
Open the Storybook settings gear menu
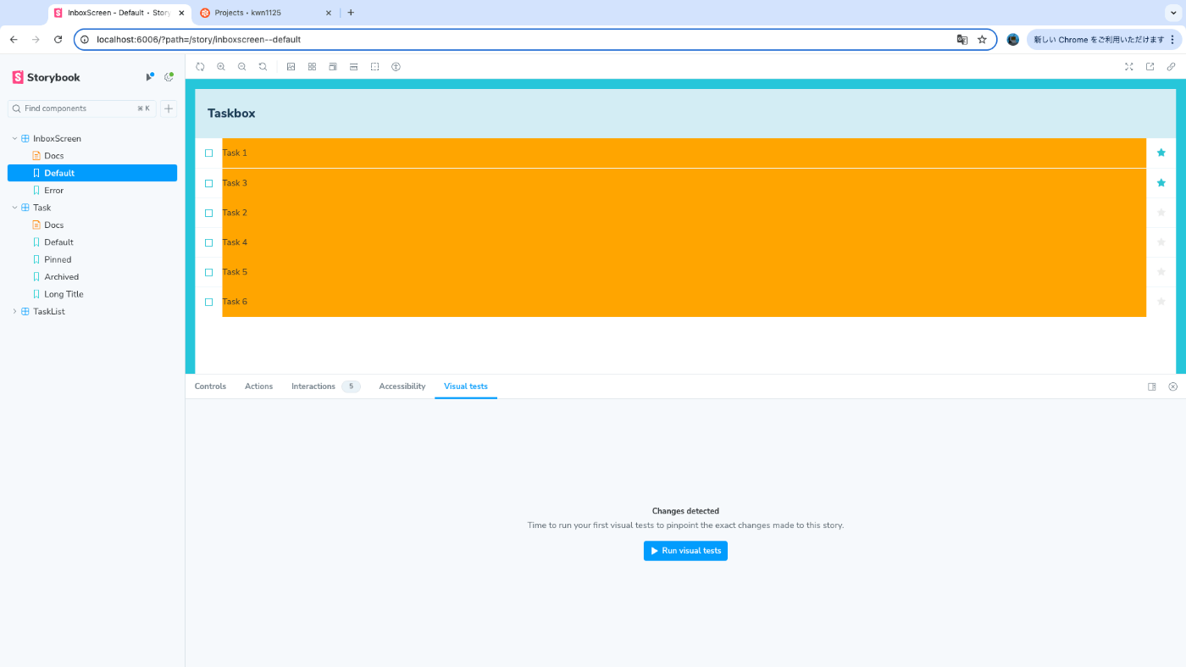(169, 77)
